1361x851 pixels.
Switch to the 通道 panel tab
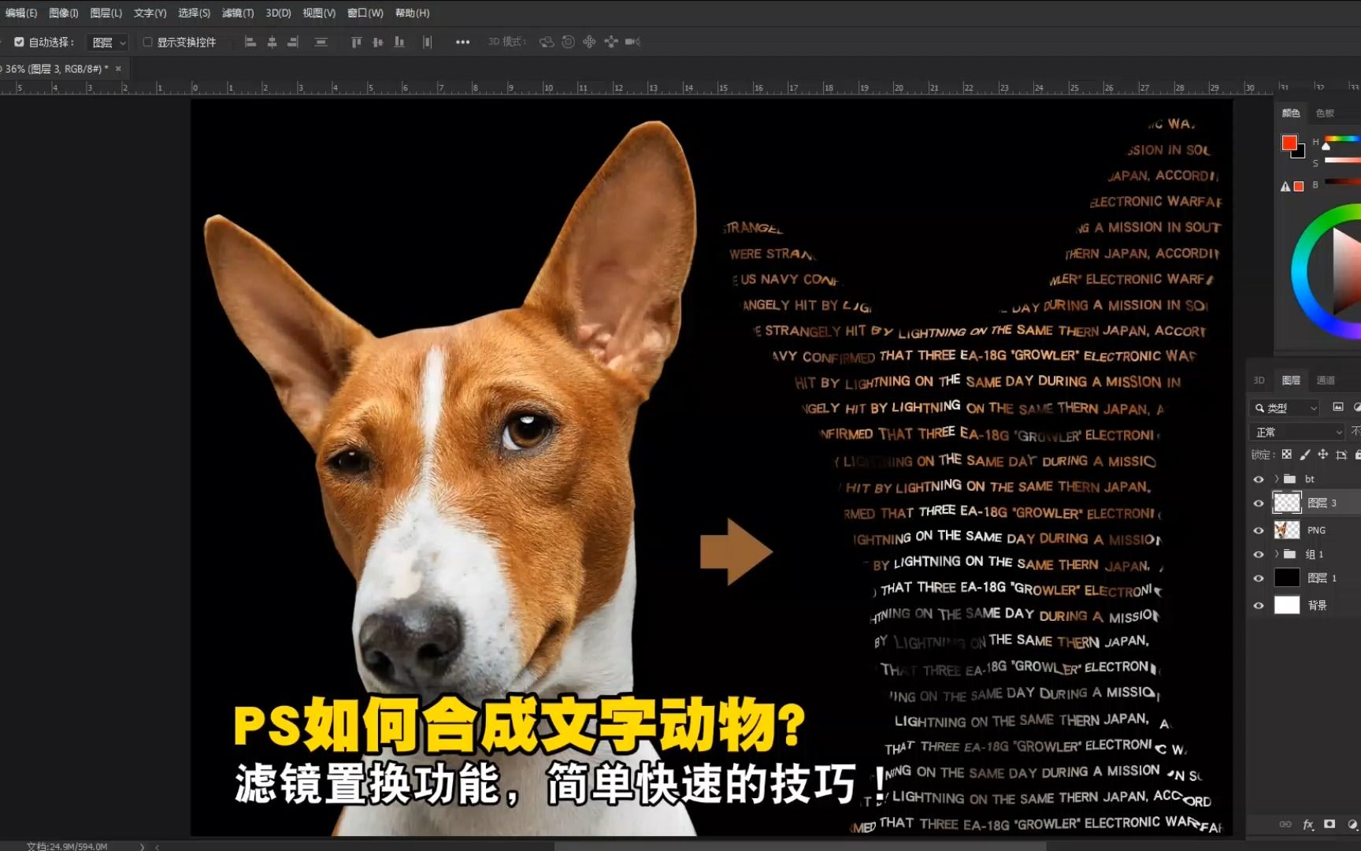click(1326, 380)
